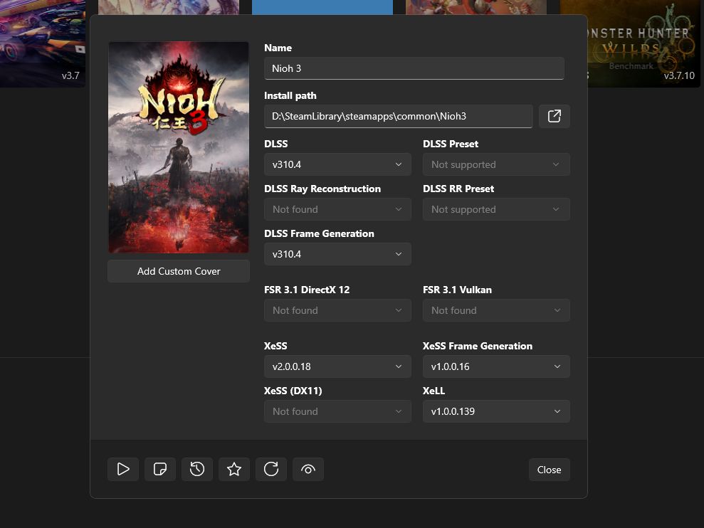704x528 pixels.
Task: Click the Nioh 3 cover artwork
Action: 179,147
